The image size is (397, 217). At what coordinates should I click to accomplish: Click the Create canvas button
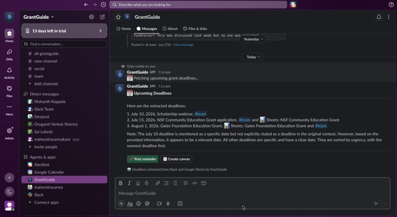(x=176, y=159)
